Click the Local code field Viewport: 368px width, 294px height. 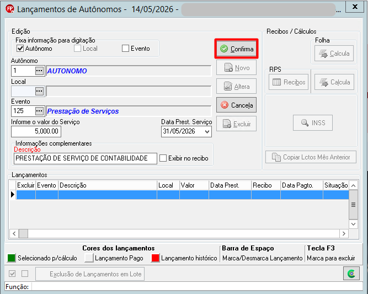coord(24,91)
